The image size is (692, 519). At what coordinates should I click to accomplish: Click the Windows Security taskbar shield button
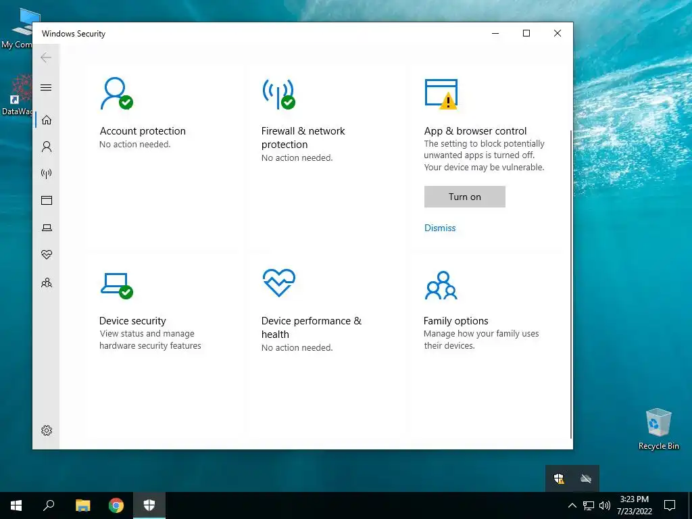[149, 505]
